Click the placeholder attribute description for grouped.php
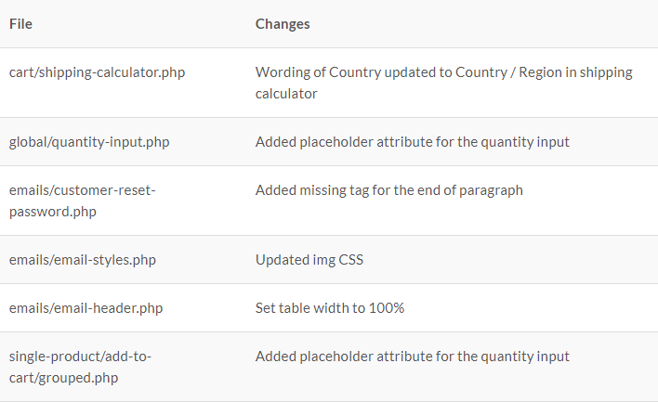Image resolution: width=658 pixels, height=402 pixels. (412, 357)
